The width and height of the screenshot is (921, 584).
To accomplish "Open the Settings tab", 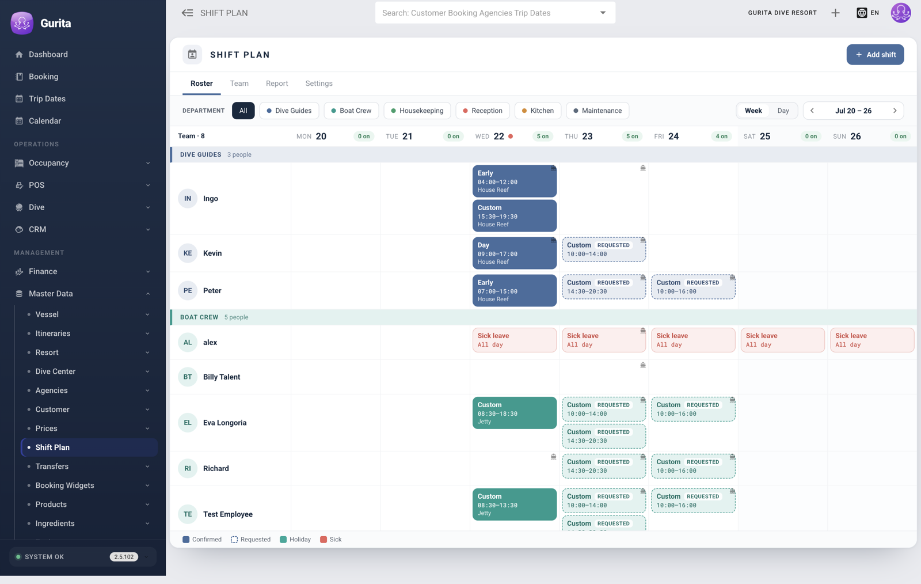I will pyautogui.click(x=319, y=84).
